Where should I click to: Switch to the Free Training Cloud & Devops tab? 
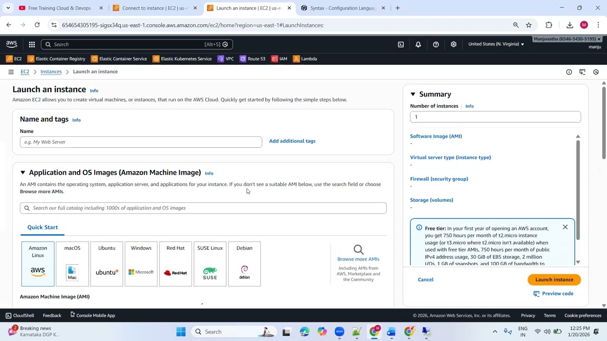coord(61,8)
